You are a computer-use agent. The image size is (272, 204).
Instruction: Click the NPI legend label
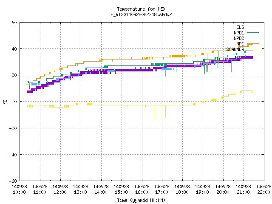click(x=240, y=44)
